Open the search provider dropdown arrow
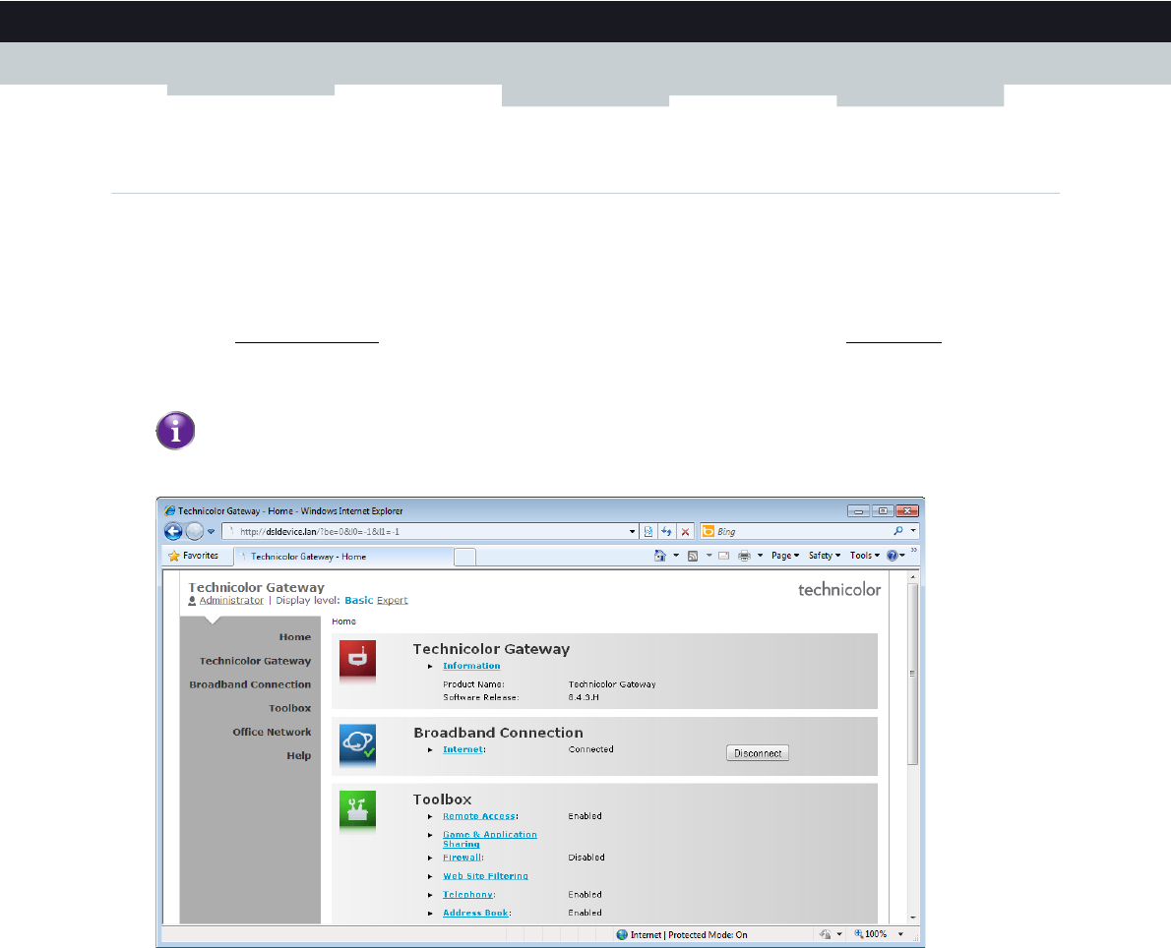The width and height of the screenshot is (1171, 948). pyautogui.click(x=912, y=531)
